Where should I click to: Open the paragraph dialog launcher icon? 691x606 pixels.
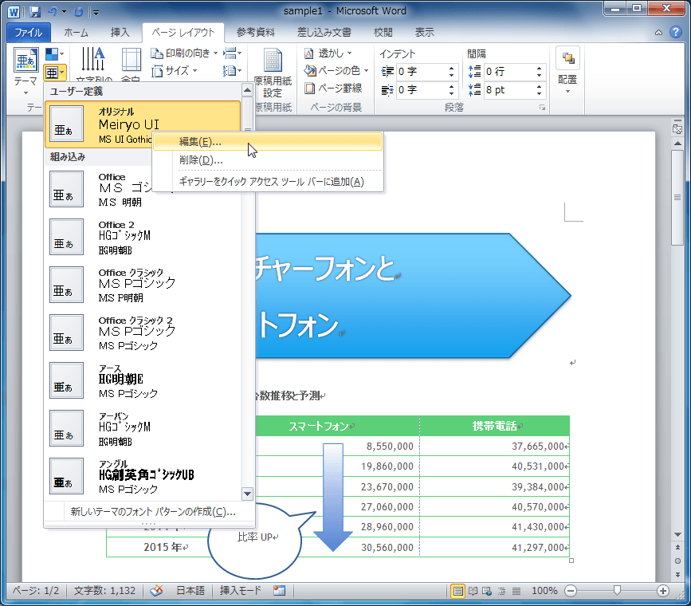tap(542, 108)
